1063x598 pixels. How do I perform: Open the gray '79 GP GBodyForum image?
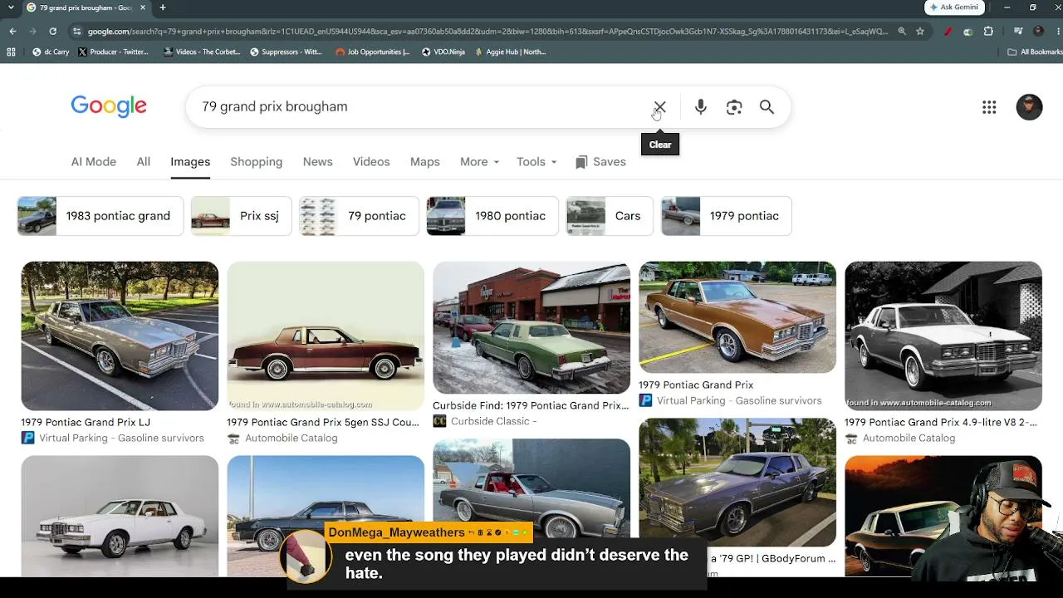tap(737, 482)
